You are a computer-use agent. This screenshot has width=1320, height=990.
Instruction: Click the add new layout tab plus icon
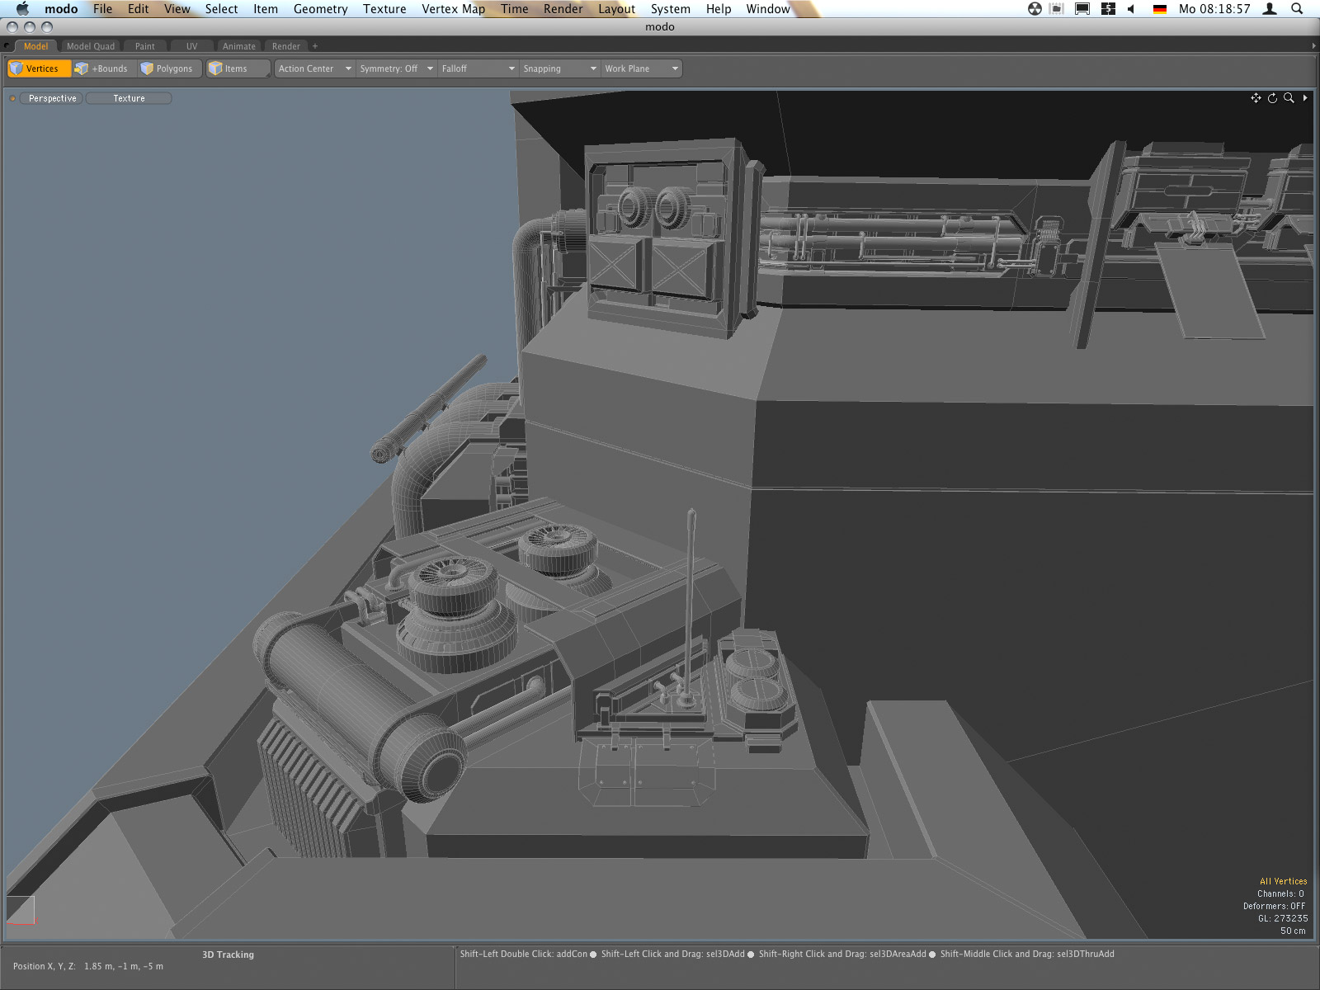pyautogui.click(x=315, y=46)
